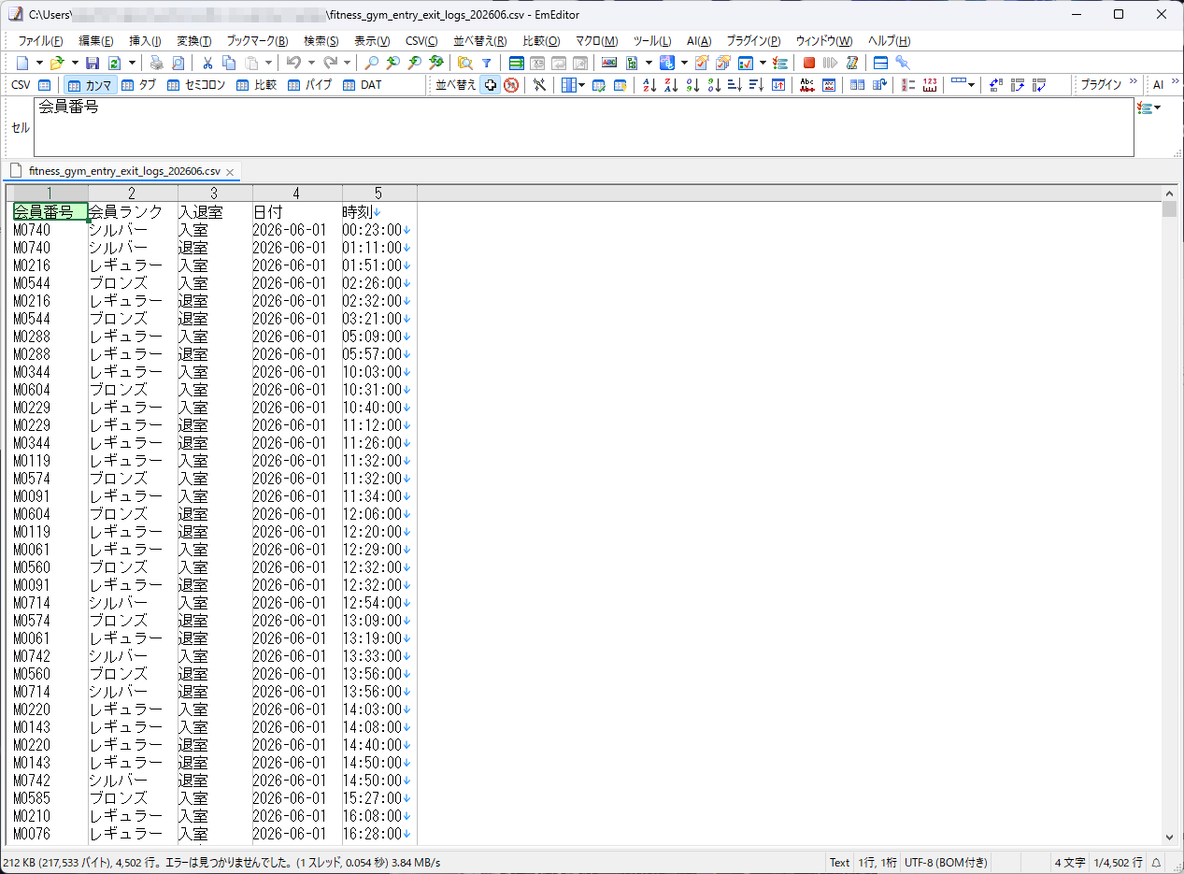The height and width of the screenshot is (874, 1184).
Task: Click the Sort Z to A icon
Action: 671,85
